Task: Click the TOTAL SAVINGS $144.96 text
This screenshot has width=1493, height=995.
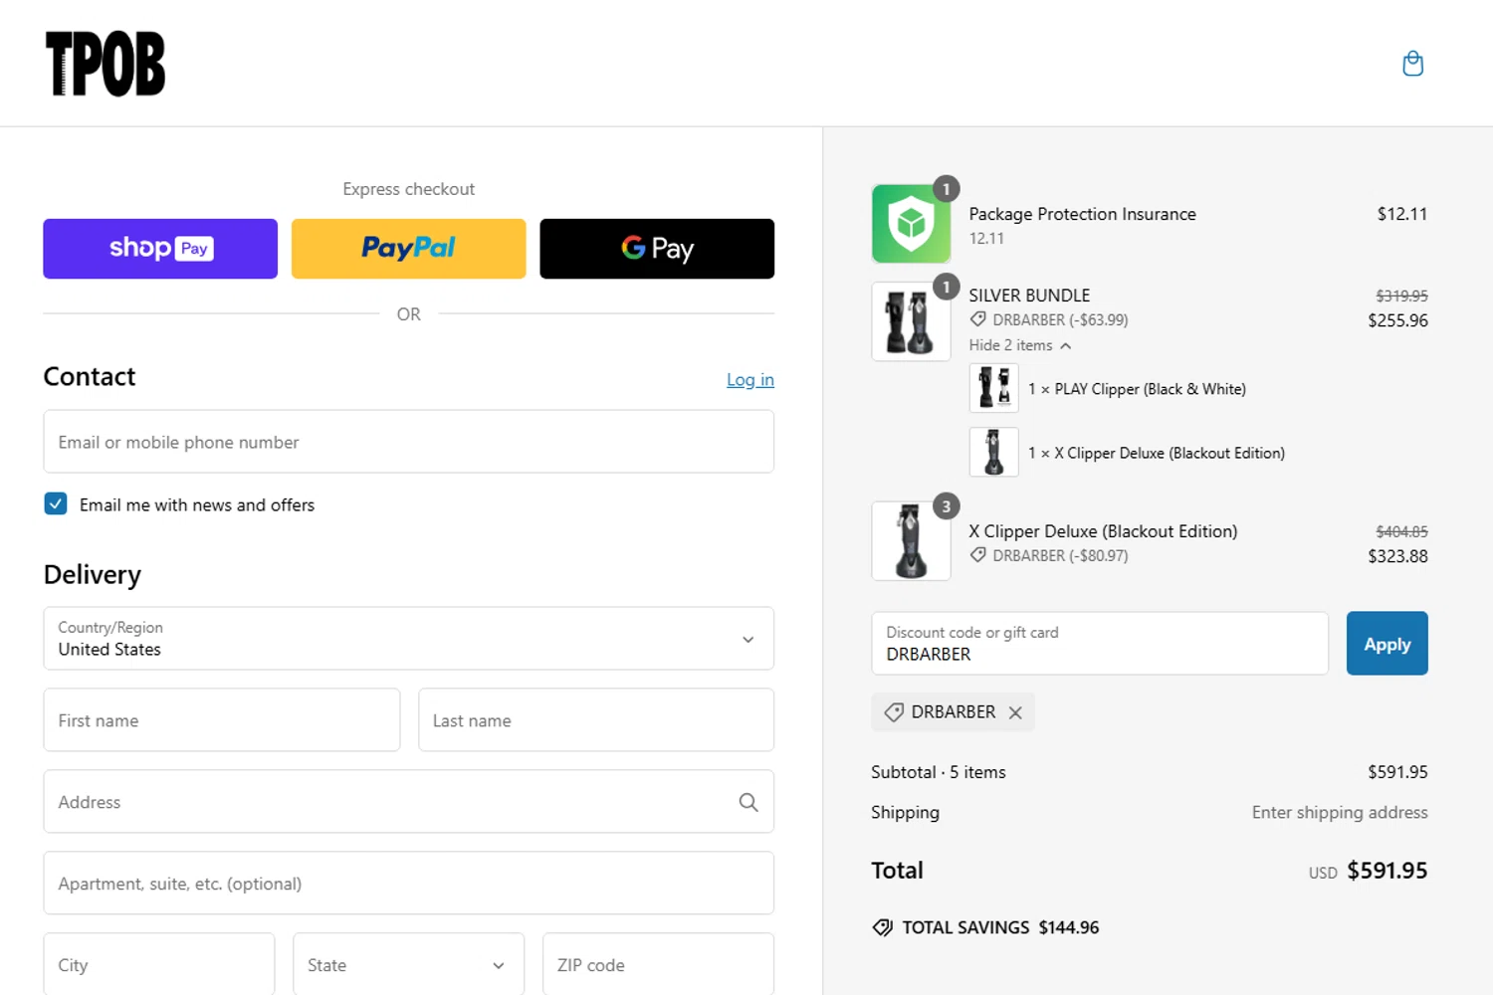Action: [1000, 927]
